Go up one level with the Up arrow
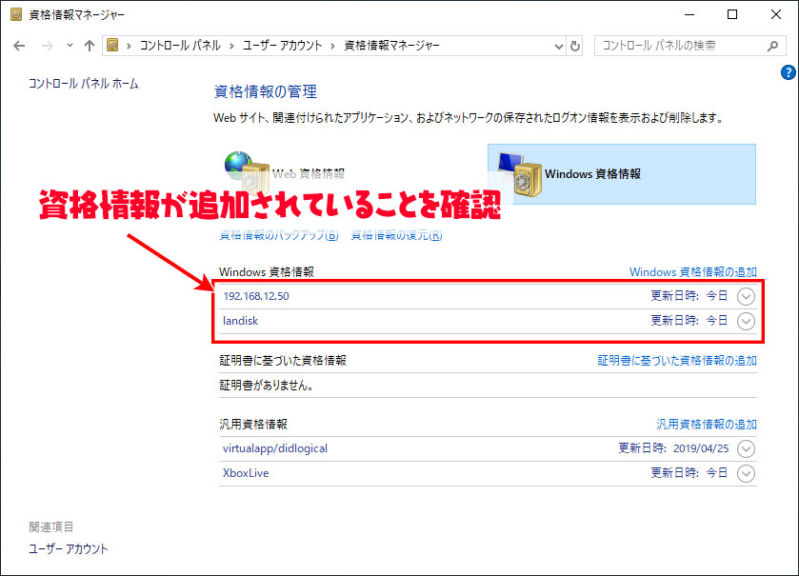The height and width of the screenshot is (576, 799). (x=90, y=46)
